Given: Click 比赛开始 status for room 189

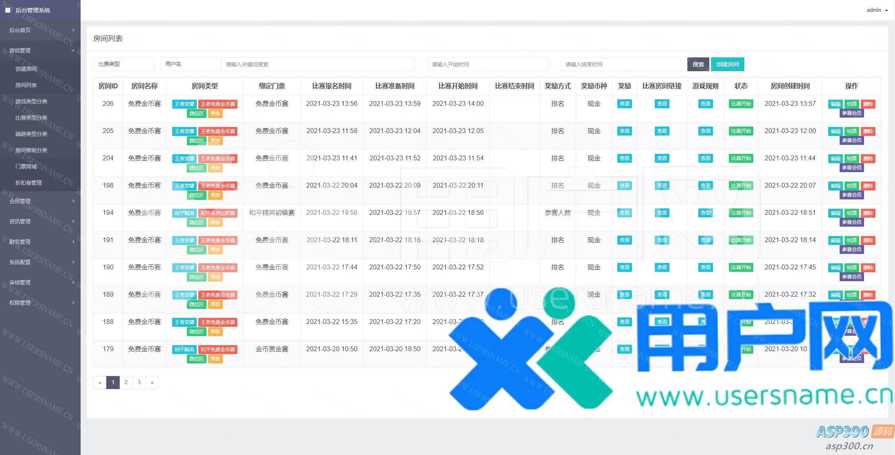Looking at the screenshot, I should point(741,295).
